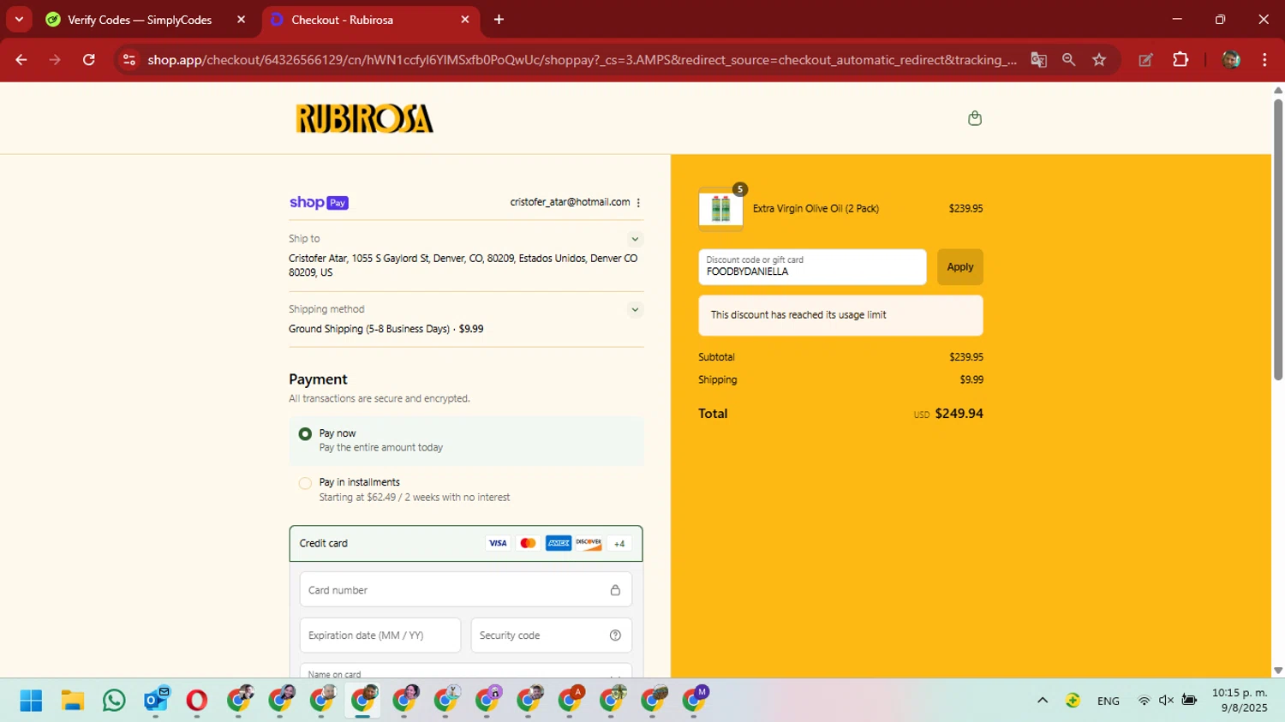Show hidden system tray icons
This screenshot has height=722, width=1285.
(1043, 701)
